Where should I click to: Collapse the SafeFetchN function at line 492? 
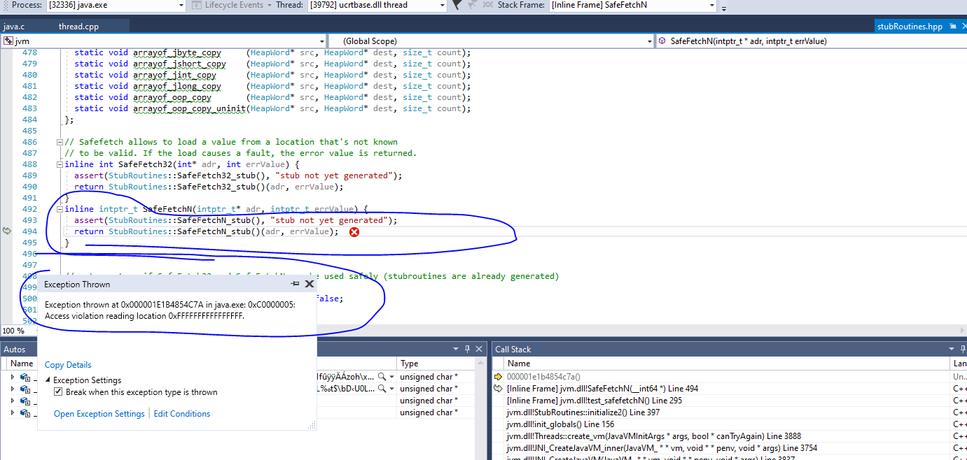point(60,209)
